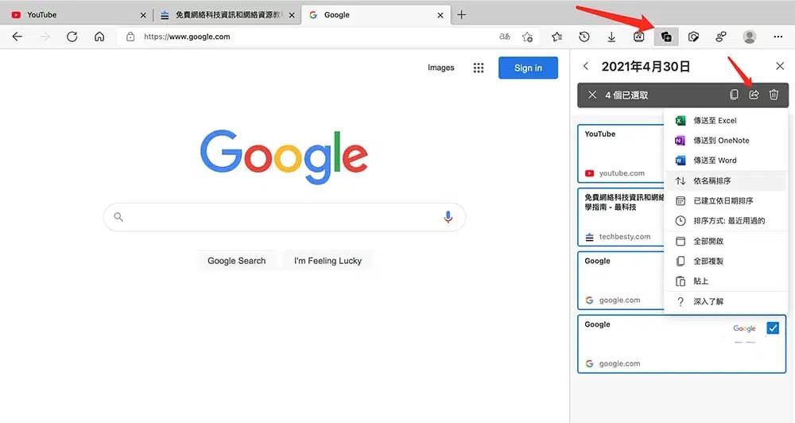Open the first Google collection card
795x423 pixels.
tap(621, 281)
